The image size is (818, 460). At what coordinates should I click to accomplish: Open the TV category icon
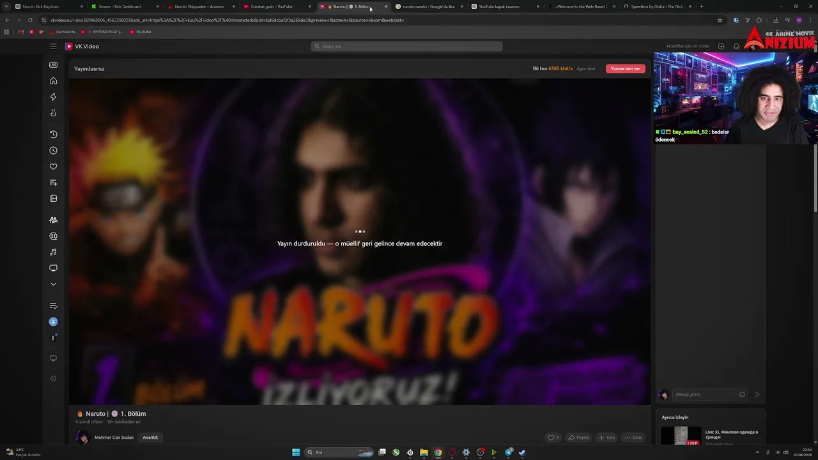coord(54,268)
